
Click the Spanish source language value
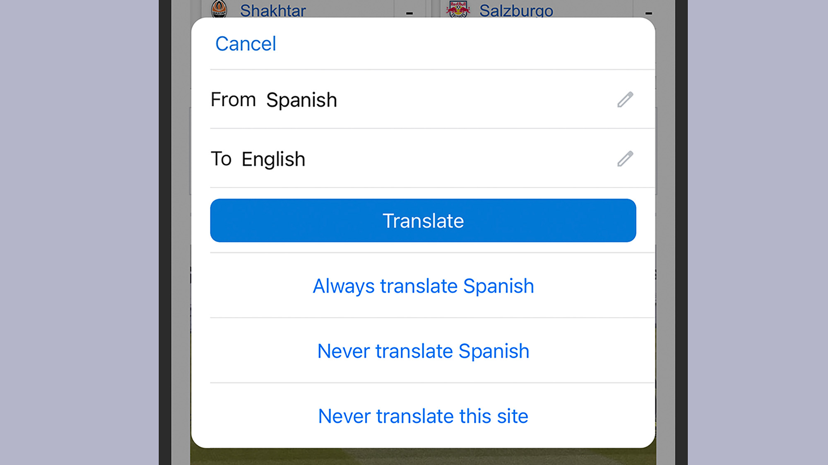[301, 100]
